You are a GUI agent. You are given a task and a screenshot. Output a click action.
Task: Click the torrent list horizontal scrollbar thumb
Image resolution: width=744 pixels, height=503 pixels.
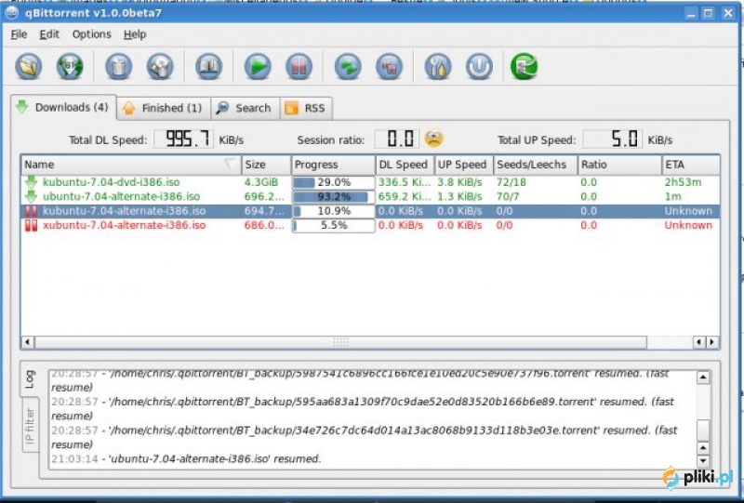[340, 342]
